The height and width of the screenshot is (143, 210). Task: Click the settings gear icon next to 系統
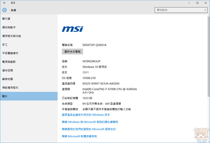coord(4,10)
